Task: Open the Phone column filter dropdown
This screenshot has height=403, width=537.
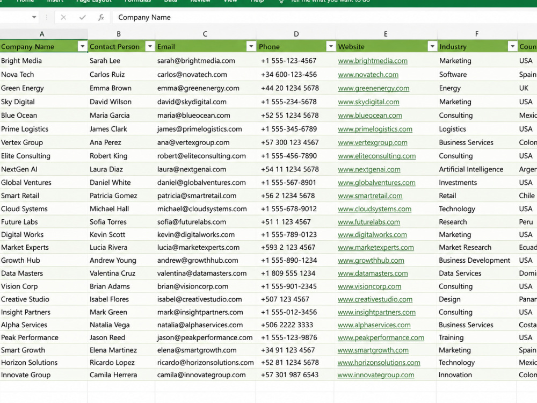Action: click(x=331, y=47)
